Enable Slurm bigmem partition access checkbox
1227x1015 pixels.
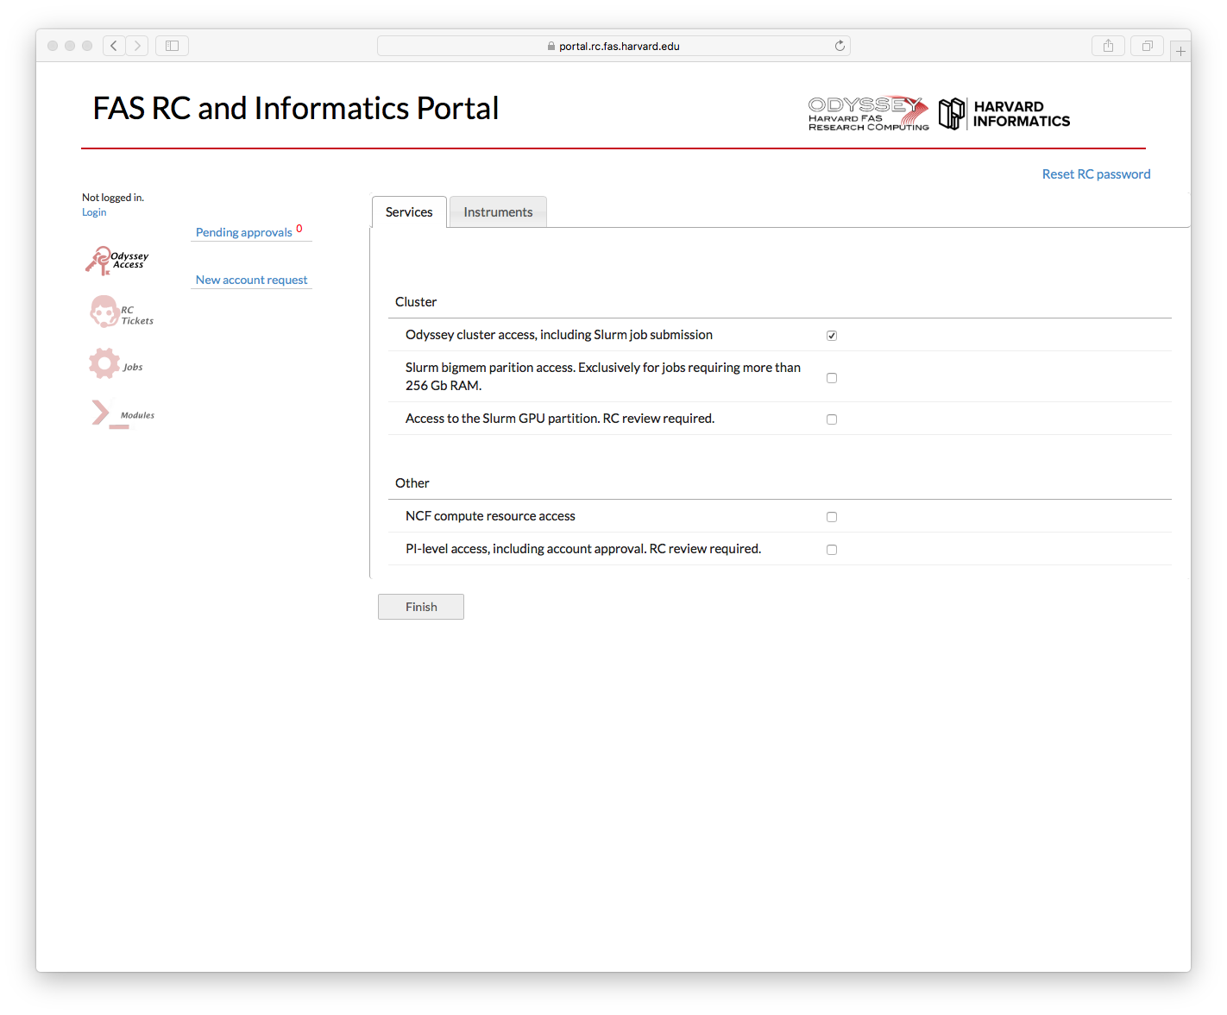click(832, 378)
